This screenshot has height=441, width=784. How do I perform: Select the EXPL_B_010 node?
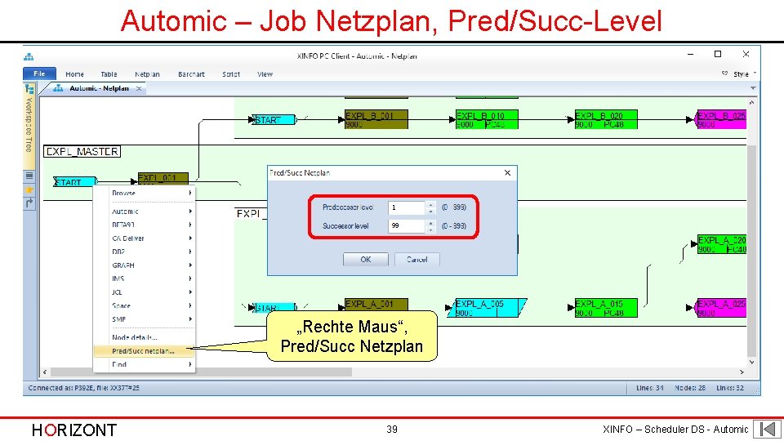tap(487, 119)
